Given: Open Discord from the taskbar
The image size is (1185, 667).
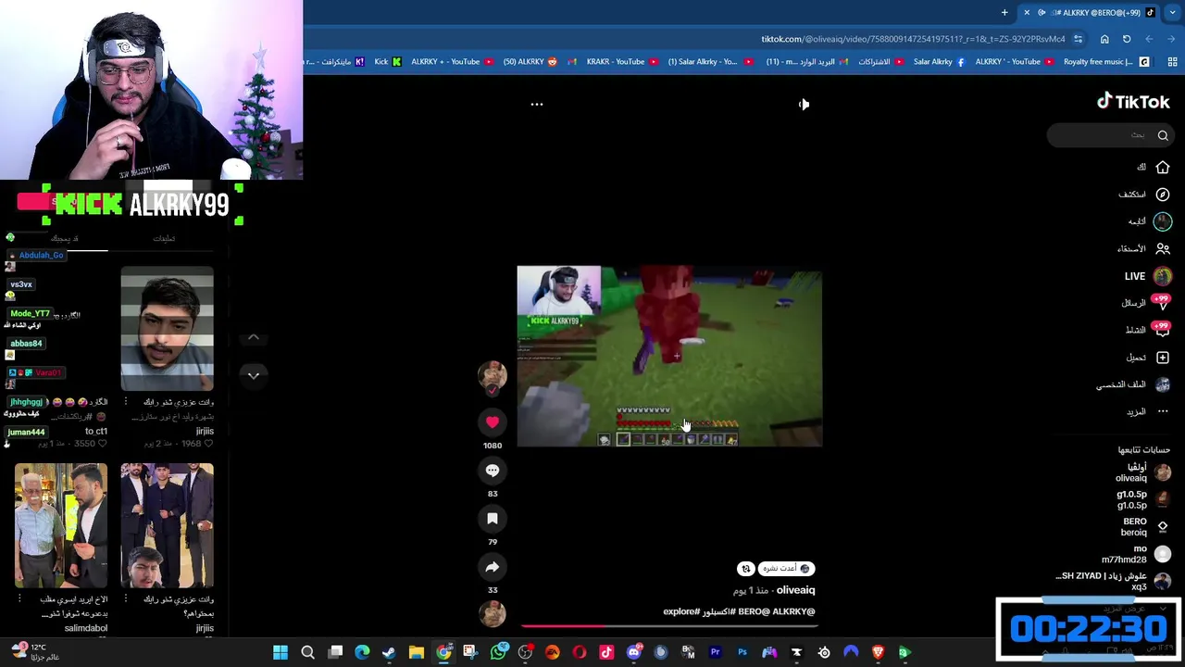Looking at the screenshot, I should click(x=634, y=653).
